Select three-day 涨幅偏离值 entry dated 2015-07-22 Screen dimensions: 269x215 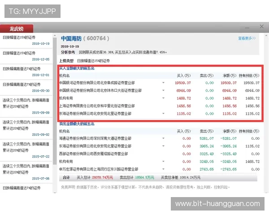(x=26, y=150)
